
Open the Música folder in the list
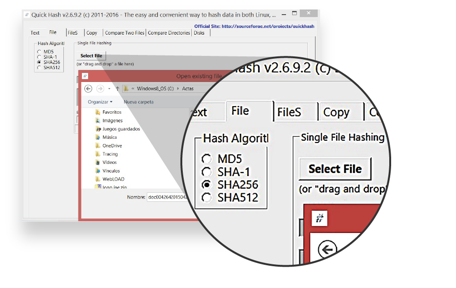pyautogui.click(x=109, y=137)
